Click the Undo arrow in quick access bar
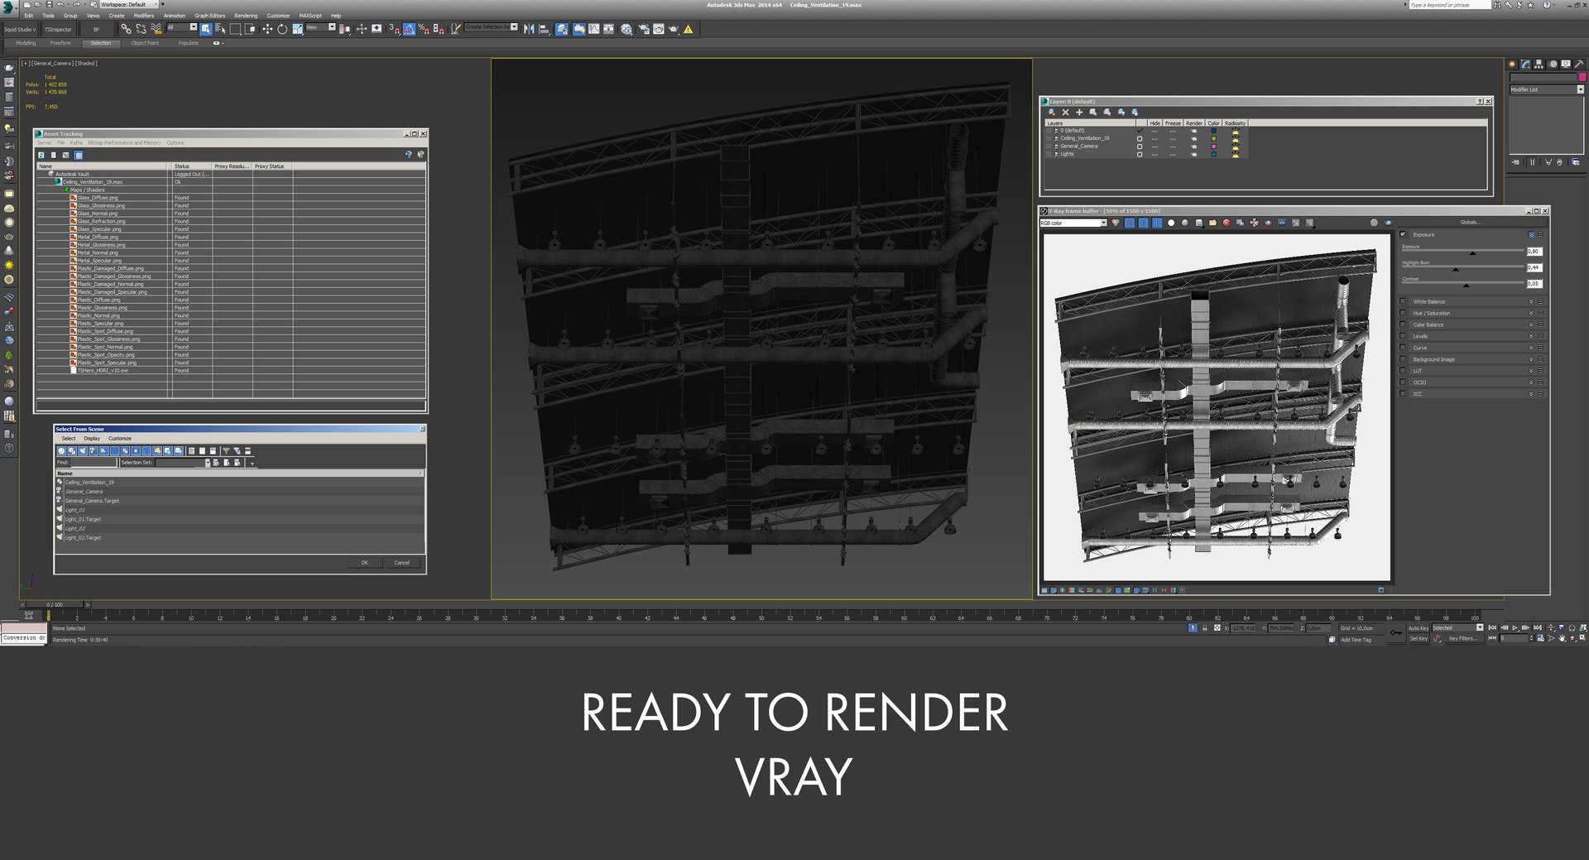The image size is (1589, 860). (x=60, y=4)
